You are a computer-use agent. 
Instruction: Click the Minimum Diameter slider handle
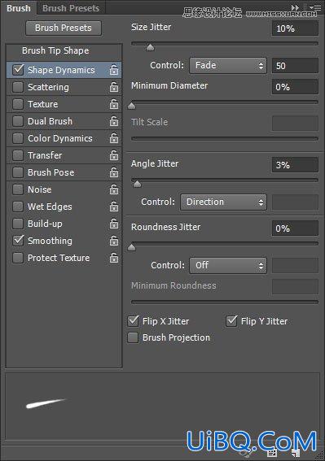tap(132, 106)
